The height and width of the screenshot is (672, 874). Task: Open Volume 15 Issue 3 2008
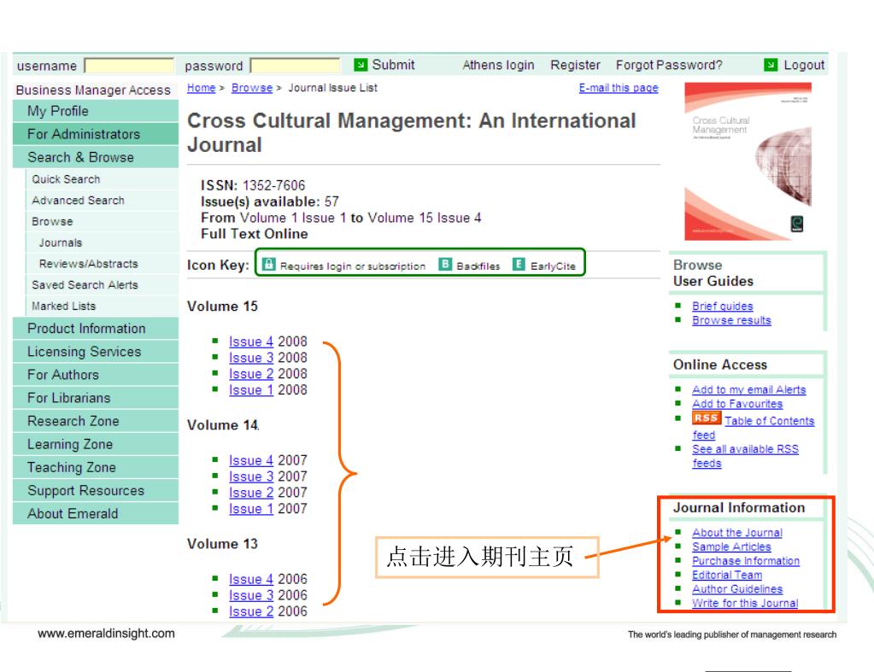251,358
